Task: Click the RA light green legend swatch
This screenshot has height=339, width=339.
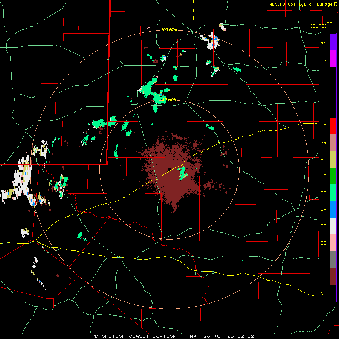Action: 333,193
